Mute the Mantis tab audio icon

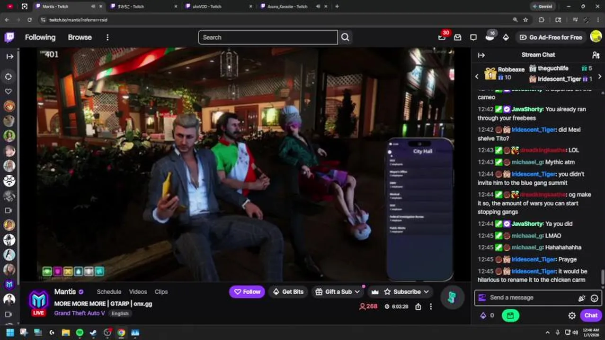[x=93, y=7]
